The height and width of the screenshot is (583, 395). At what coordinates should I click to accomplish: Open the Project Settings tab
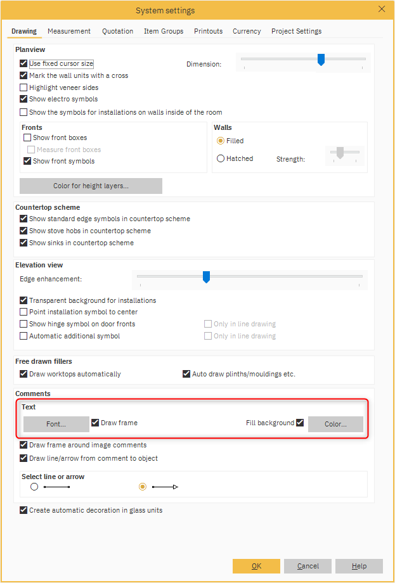click(x=296, y=31)
